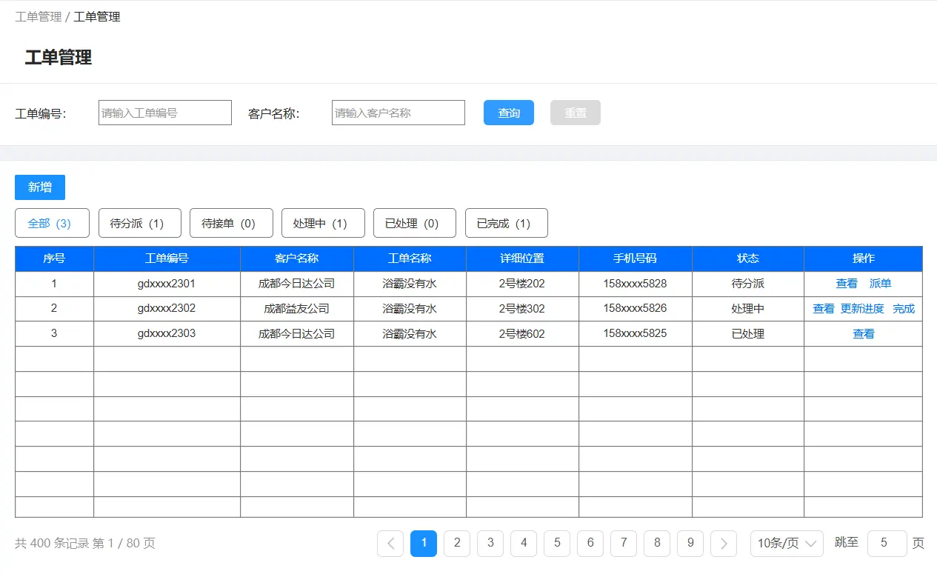Image resolution: width=937 pixels, height=574 pixels.
Task: Click into the 客户名称 input field
Action: click(x=398, y=113)
